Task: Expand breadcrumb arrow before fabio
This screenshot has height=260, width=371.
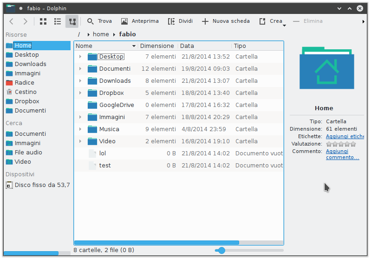Action: pyautogui.click(x=114, y=34)
